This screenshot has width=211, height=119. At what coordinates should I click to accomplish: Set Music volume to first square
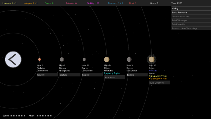point(38,116)
